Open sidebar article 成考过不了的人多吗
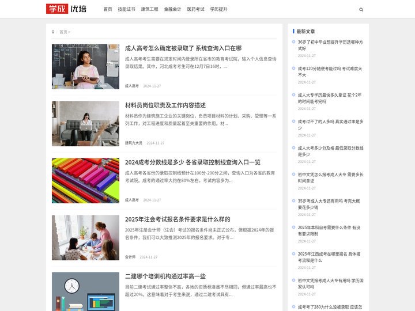This screenshot has height=311, width=415. tap(331, 124)
